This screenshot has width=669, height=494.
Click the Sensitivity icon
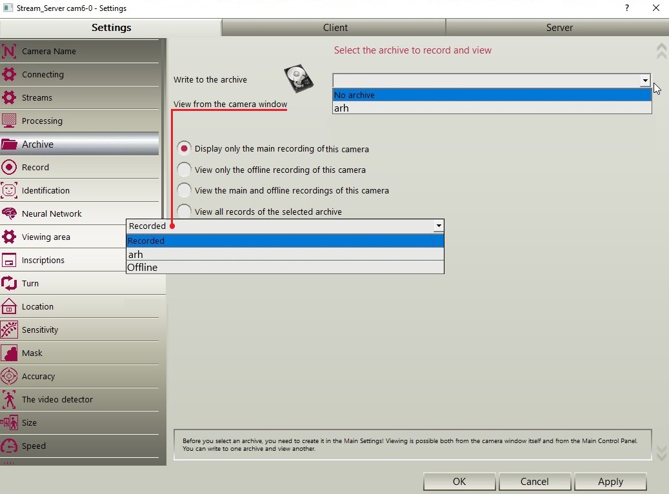9,330
